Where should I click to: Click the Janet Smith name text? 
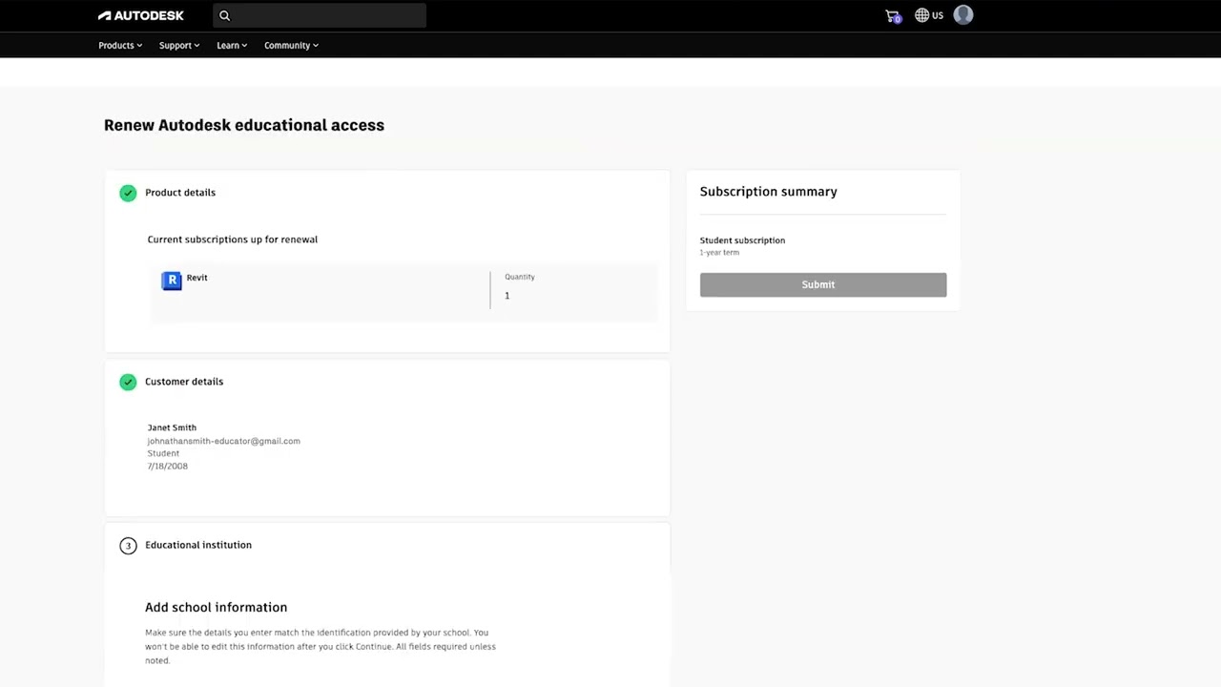click(172, 427)
